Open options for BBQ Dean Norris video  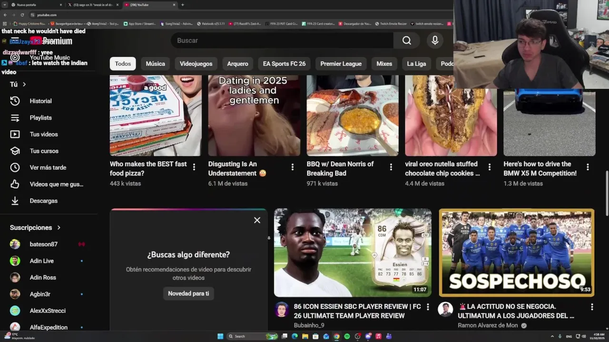391,167
